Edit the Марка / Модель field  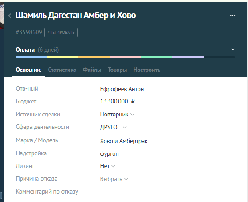pyautogui.click(x=124, y=141)
